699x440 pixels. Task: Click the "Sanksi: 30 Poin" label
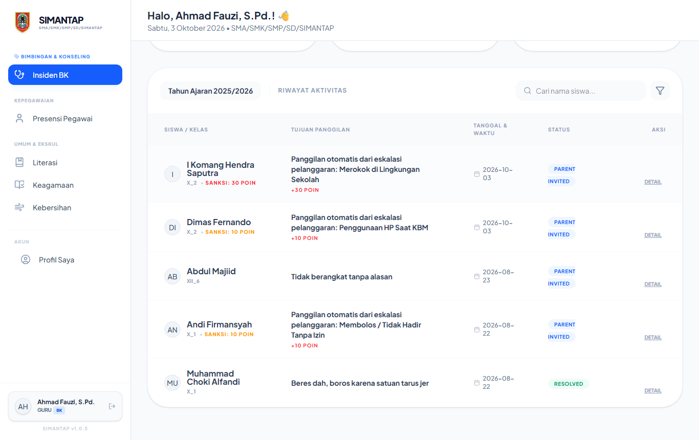coord(230,183)
